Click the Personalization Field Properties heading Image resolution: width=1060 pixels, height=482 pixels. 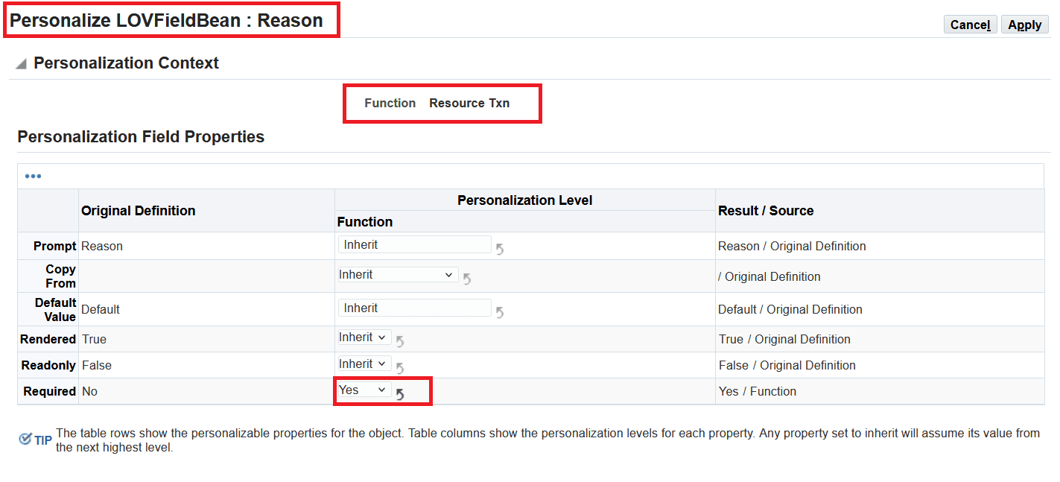141,136
